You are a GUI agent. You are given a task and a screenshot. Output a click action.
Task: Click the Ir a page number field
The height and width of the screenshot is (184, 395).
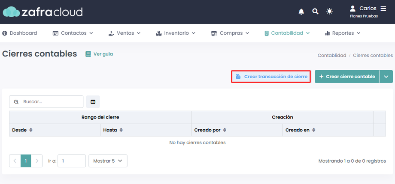coord(72,161)
